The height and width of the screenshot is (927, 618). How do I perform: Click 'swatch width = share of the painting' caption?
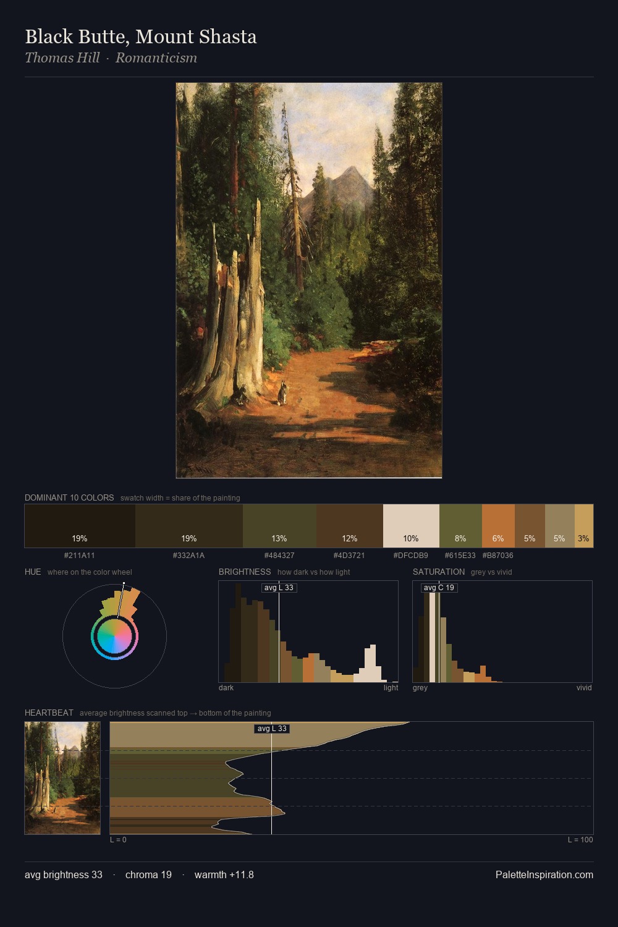180,498
